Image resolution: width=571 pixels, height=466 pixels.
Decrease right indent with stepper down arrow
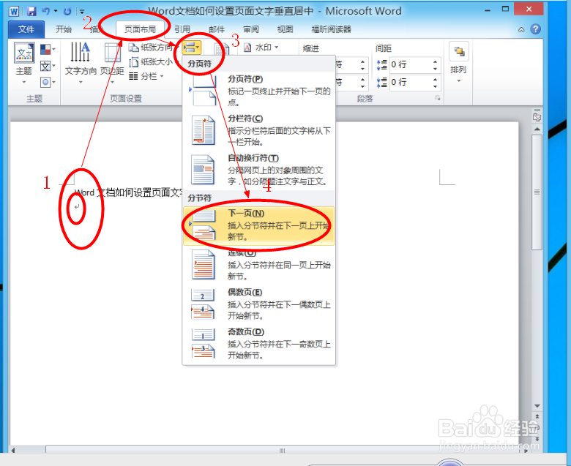[x=362, y=86]
